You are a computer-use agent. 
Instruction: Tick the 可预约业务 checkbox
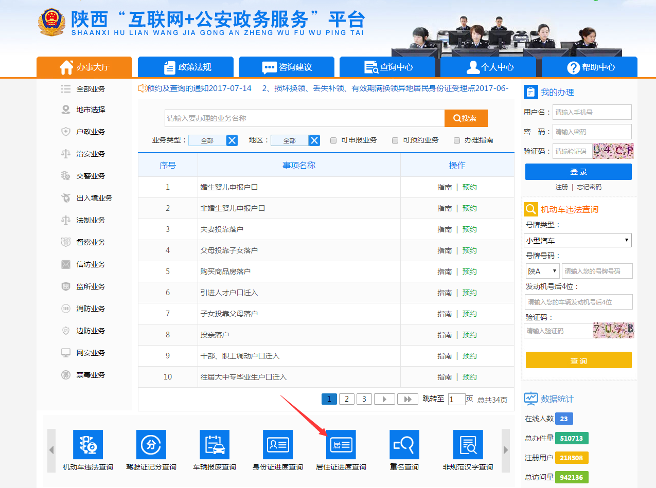395,140
